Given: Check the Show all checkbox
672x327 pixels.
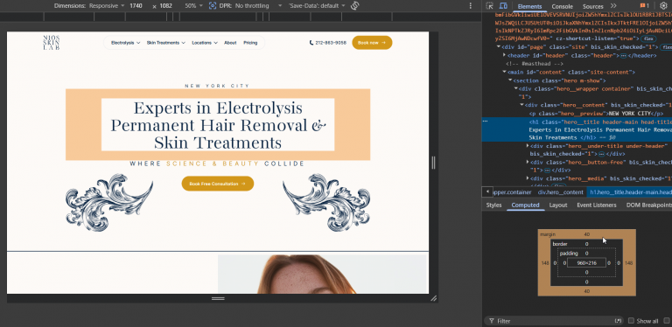Looking at the screenshot, I should (x=631, y=321).
